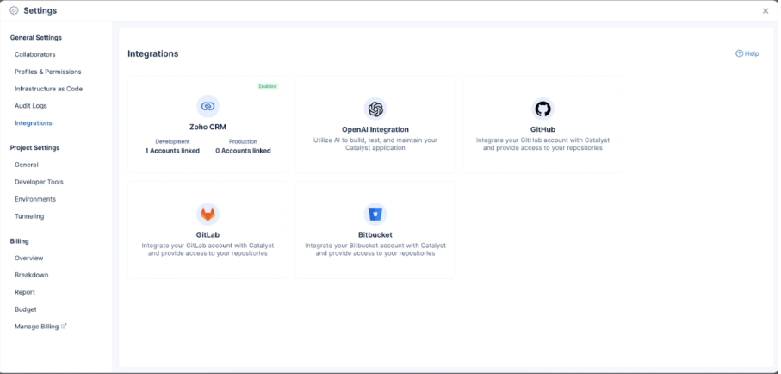Open the Budget section under Billing
Viewport: 781px width, 374px height.
click(x=26, y=309)
